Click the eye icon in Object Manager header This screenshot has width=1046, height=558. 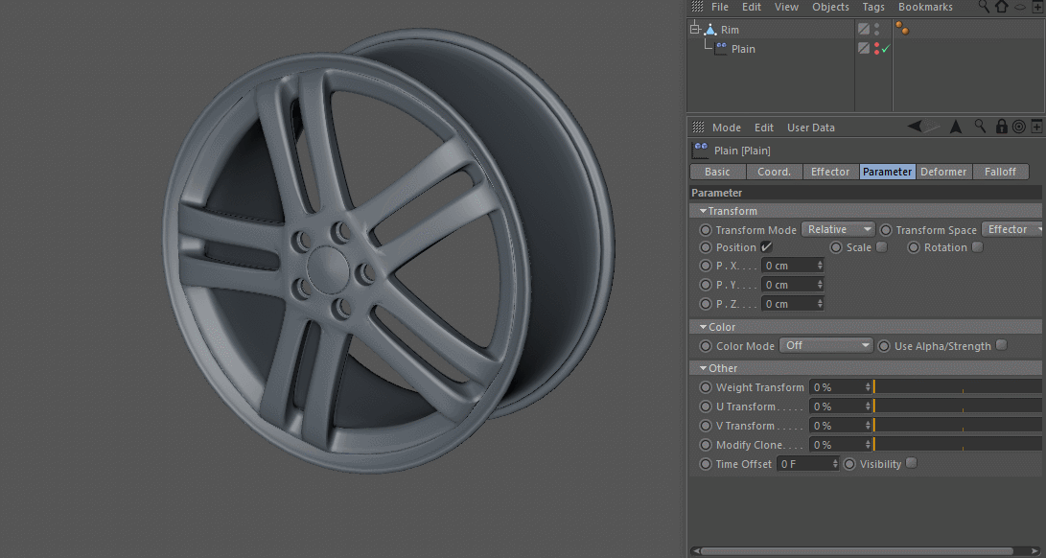click(1019, 7)
